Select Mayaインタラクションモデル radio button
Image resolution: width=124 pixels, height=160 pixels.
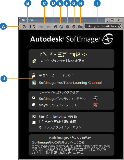tap(33, 104)
